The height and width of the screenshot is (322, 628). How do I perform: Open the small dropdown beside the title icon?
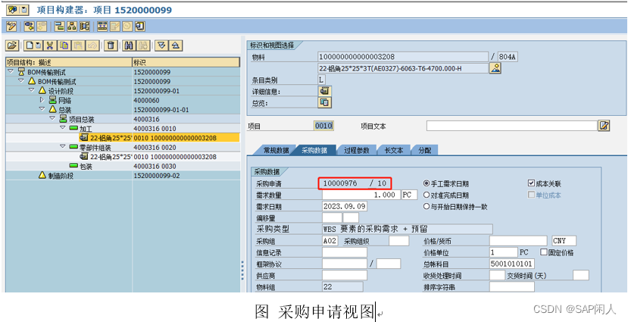click(x=24, y=10)
